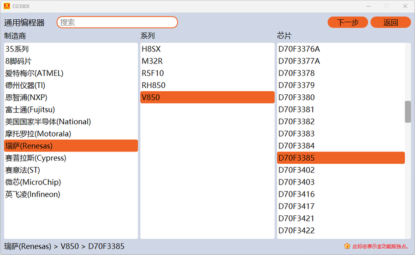This screenshot has height=255, width=415.
Task: Pick chip D70F3422
Action: pyautogui.click(x=296, y=231)
